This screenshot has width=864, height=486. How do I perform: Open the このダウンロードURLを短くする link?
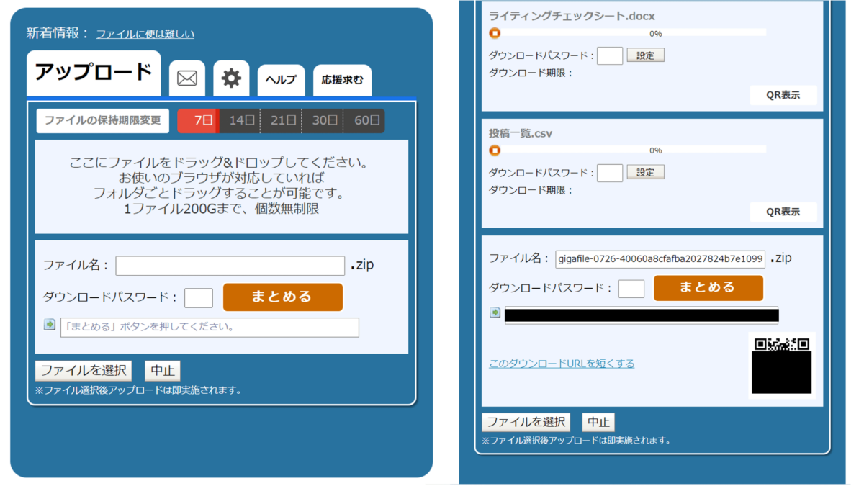[x=562, y=364]
